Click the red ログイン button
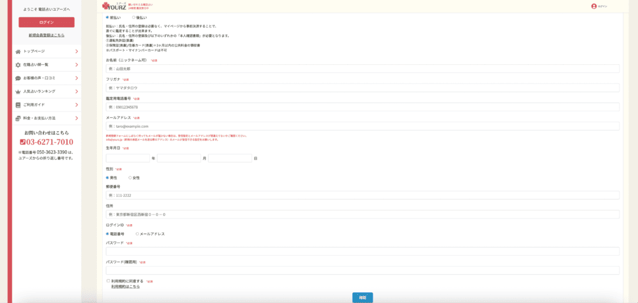638x303 pixels. [x=47, y=22]
